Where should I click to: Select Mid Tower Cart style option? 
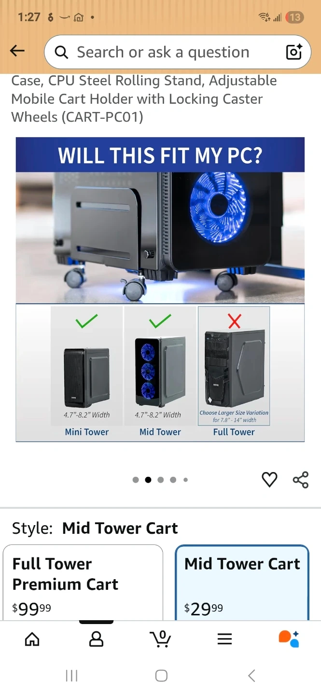click(x=242, y=583)
